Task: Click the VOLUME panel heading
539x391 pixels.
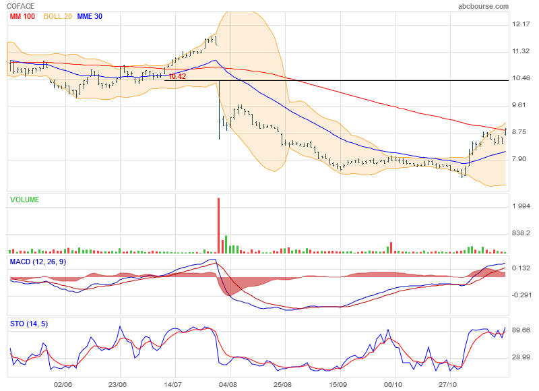Action: [x=24, y=200]
